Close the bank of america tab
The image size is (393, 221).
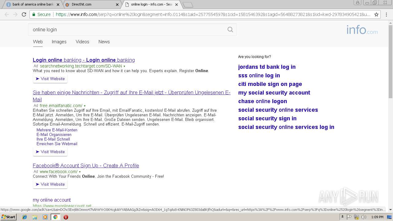pyautogui.click(x=58, y=5)
